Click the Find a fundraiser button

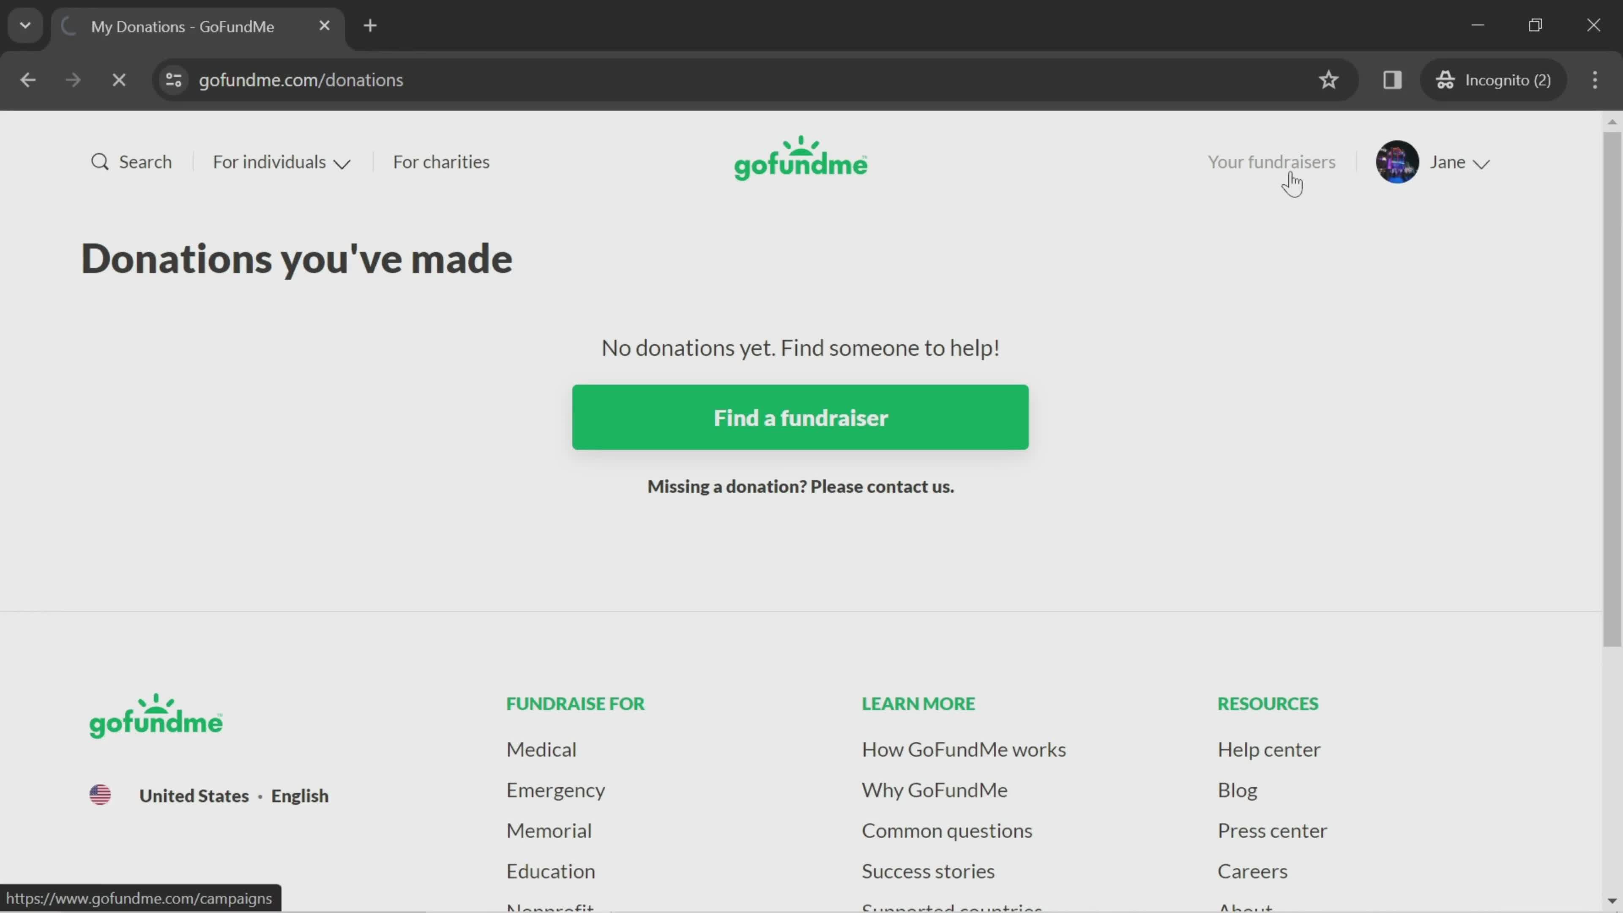click(801, 417)
